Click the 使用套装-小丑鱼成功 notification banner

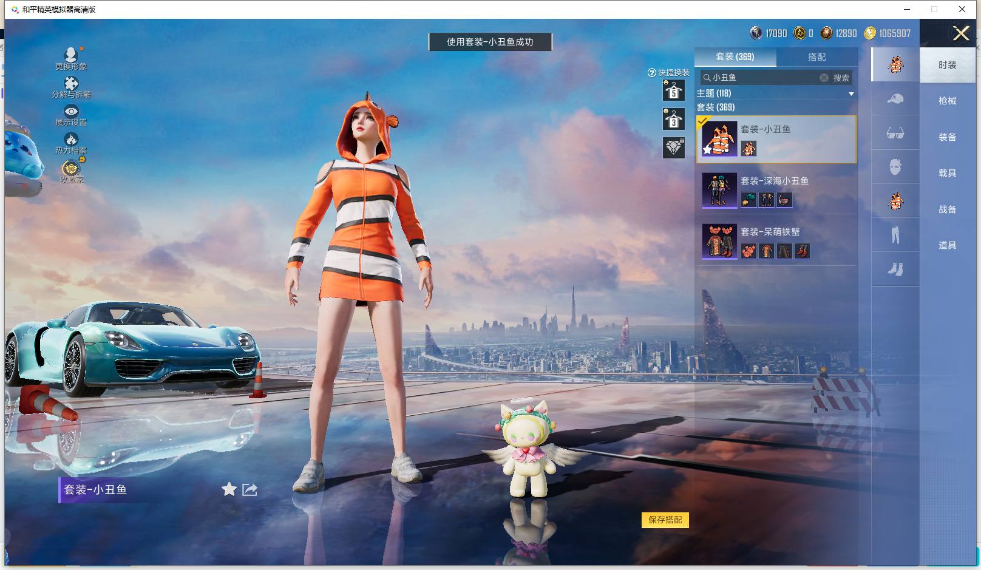click(x=491, y=42)
